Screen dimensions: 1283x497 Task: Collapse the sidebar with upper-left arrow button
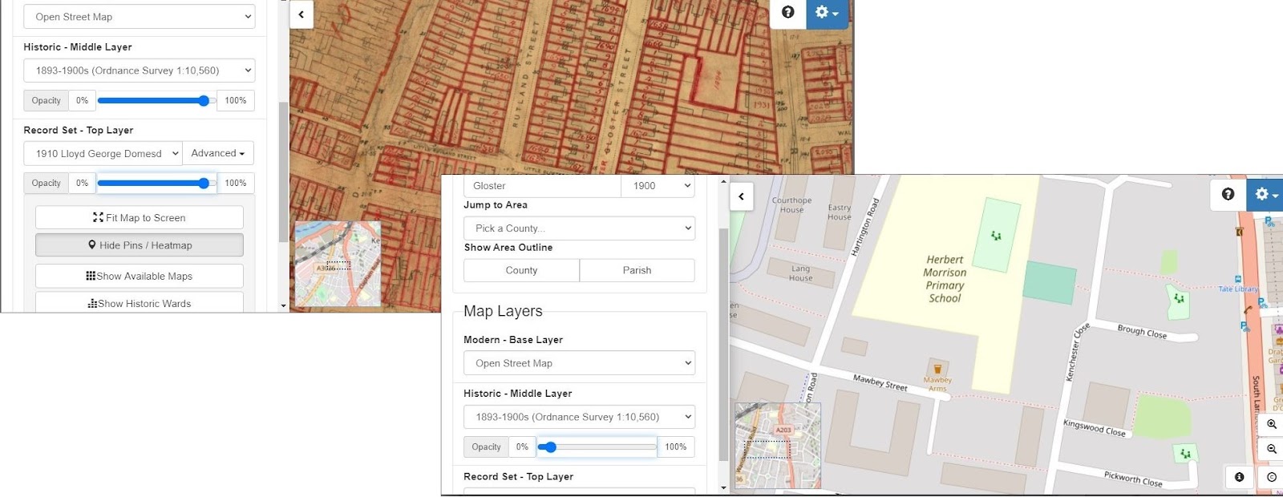(302, 14)
